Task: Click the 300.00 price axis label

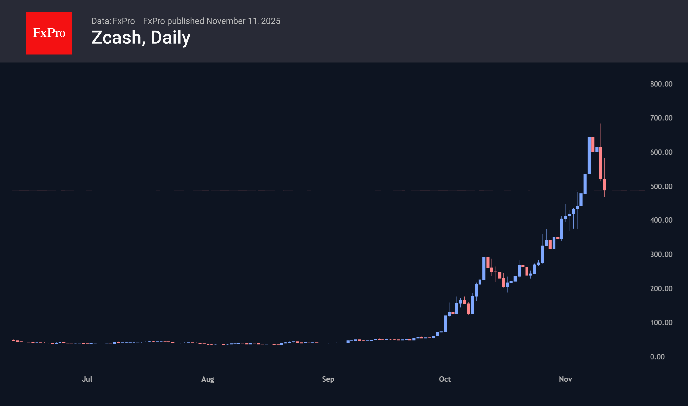Action: coord(661,254)
